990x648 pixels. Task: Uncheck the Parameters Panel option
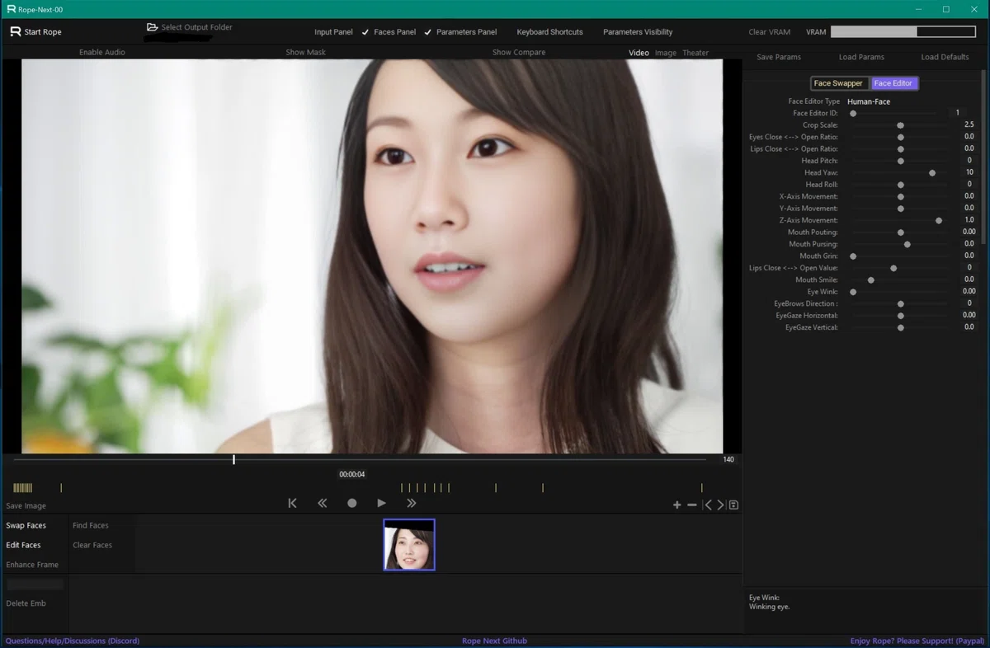[460, 32]
